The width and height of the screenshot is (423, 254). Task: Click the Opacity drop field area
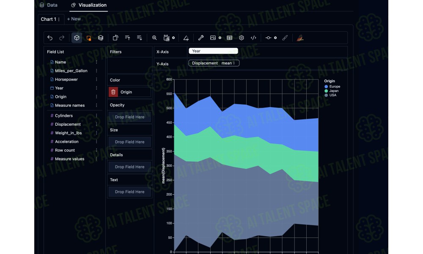(x=130, y=117)
